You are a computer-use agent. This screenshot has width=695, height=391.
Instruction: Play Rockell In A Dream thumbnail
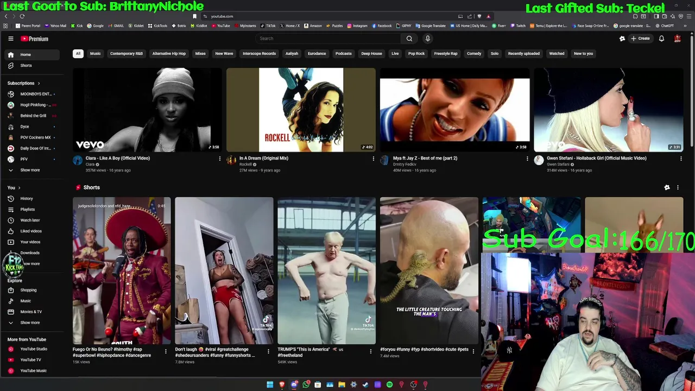point(301,110)
